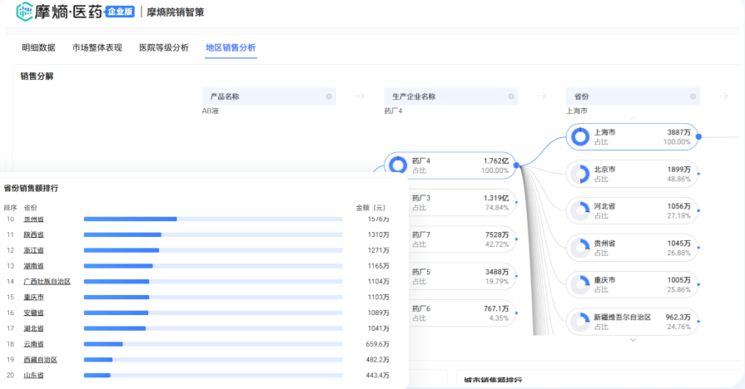The height and width of the screenshot is (389, 745).
Task: Open the 广西壮族自治区 link in ranking
Action: 47,282
